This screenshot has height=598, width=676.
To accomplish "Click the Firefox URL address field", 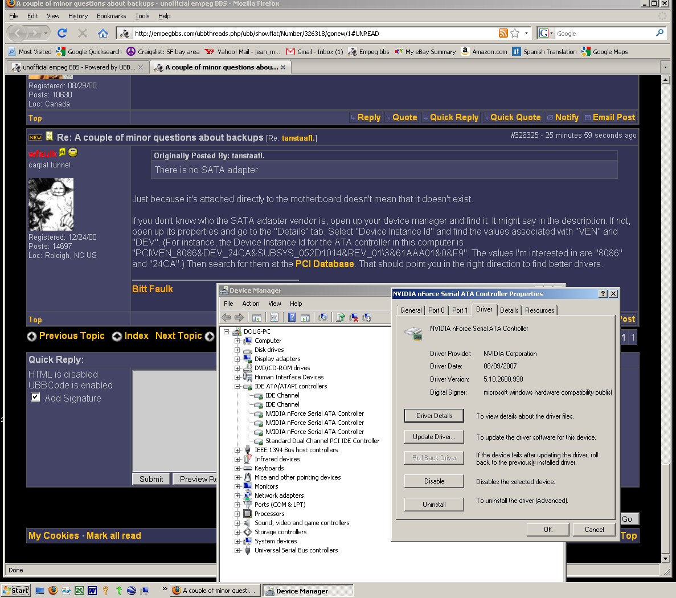I will [x=315, y=33].
